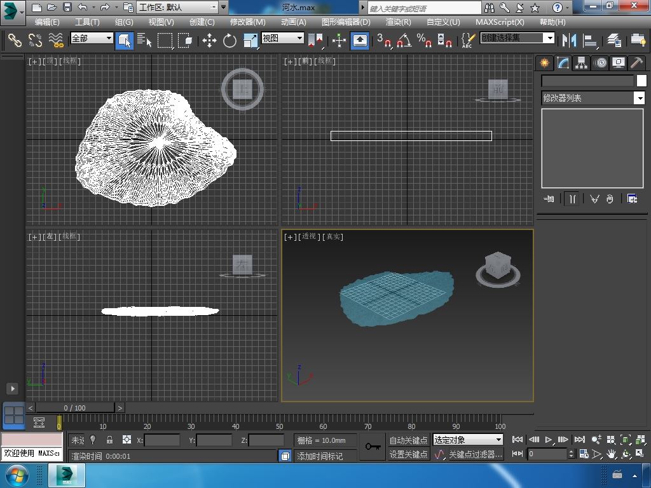Open the 修改器(M) menu
This screenshot has width=651, height=488.
click(x=247, y=22)
